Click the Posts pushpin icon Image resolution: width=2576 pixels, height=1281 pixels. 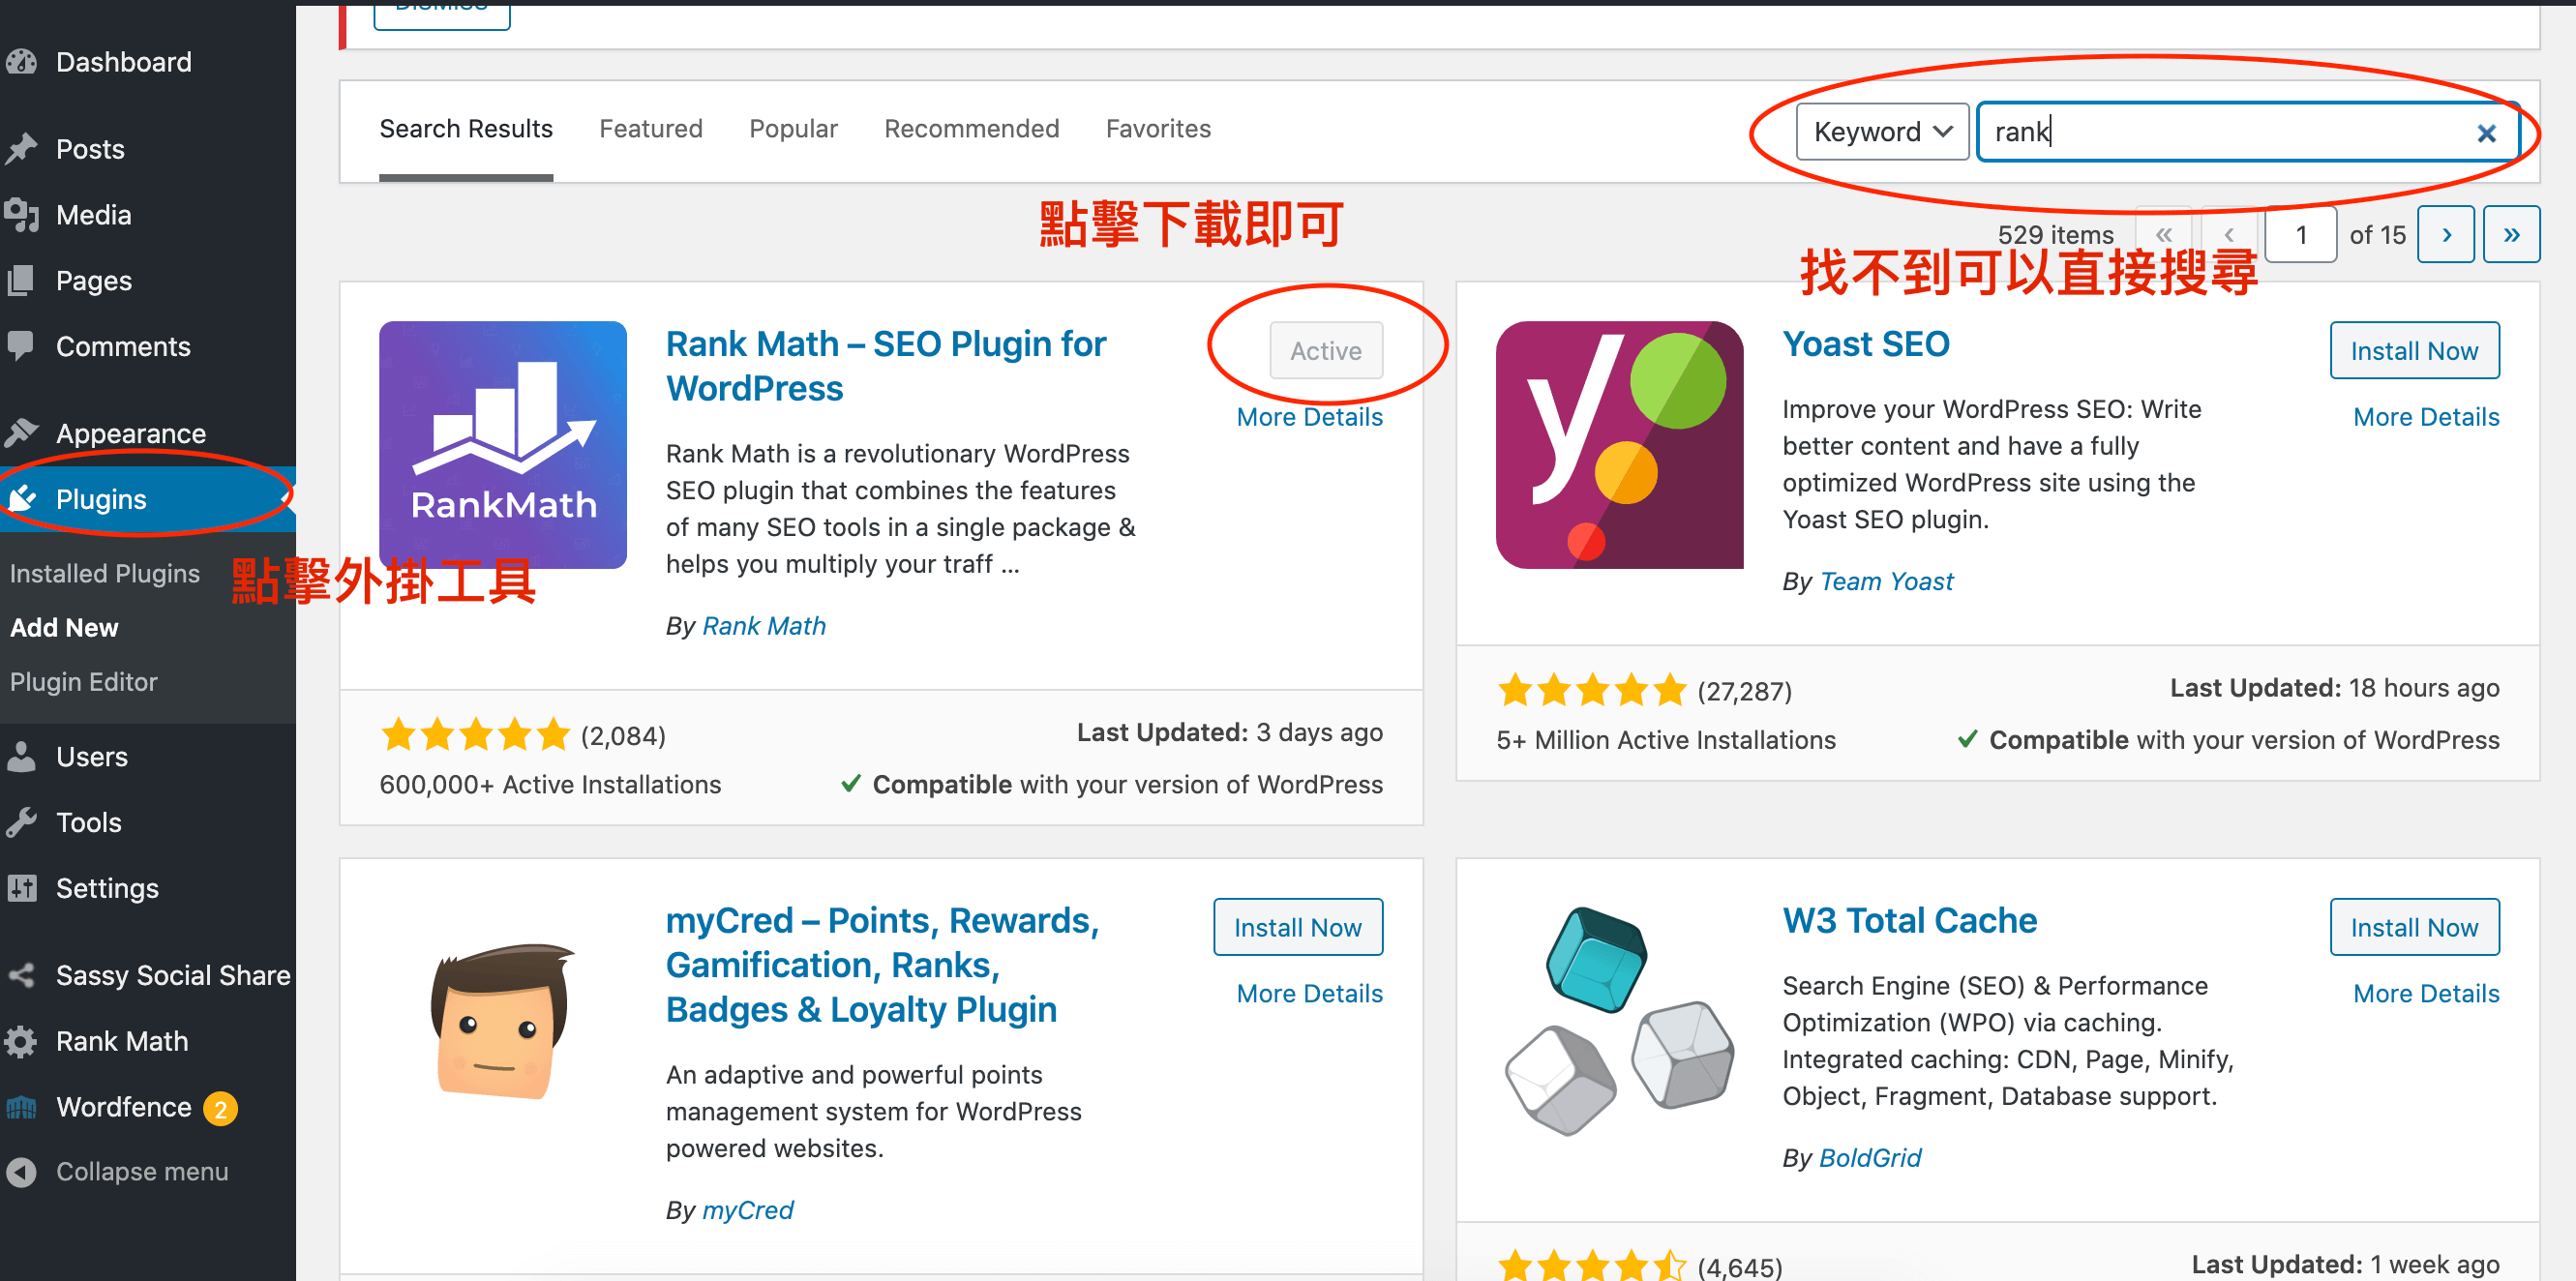pos(21,149)
